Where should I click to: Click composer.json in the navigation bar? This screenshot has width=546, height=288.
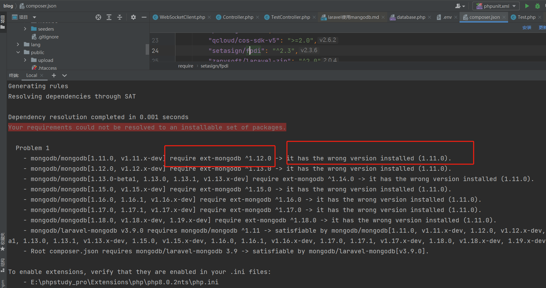click(38, 6)
